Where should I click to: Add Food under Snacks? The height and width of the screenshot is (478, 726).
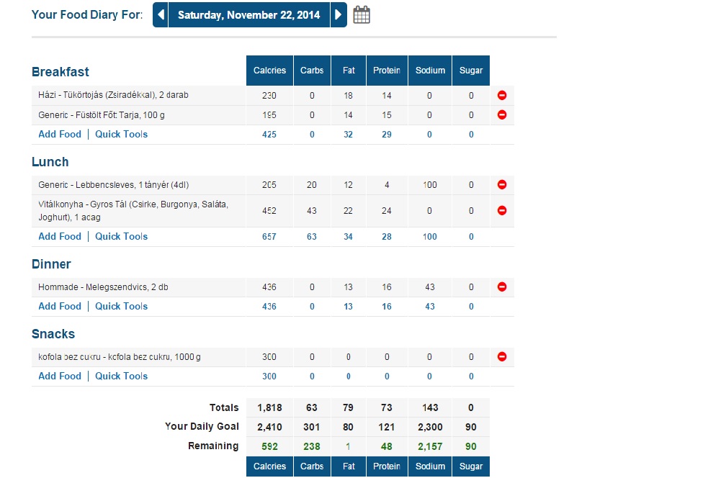pos(60,376)
